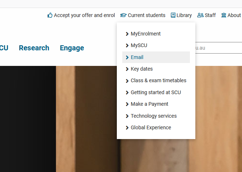This screenshot has height=172, width=242.
Task: Open the Research navigation link
Action: point(34,48)
